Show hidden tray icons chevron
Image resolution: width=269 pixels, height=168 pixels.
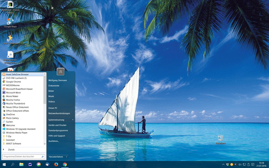(x=223, y=164)
